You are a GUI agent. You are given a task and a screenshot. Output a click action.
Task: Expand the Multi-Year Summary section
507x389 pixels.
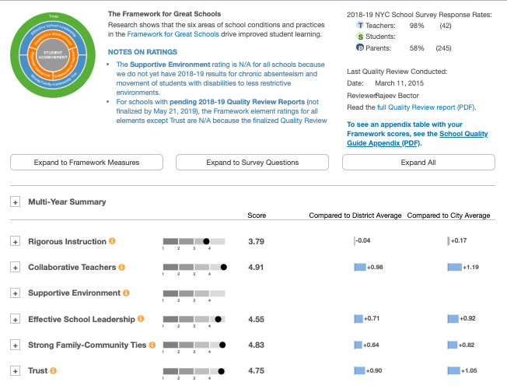[x=15, y=202]
